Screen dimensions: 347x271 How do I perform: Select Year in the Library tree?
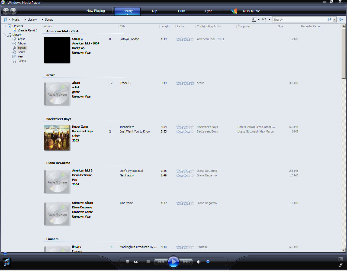pos(21,56)
